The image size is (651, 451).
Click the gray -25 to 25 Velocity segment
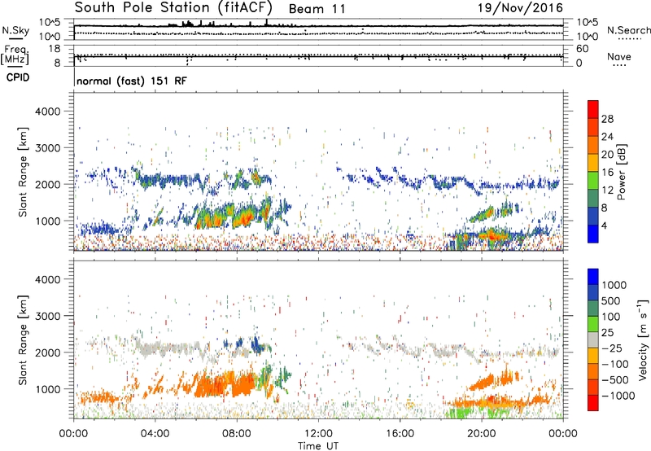pos(593,340)
